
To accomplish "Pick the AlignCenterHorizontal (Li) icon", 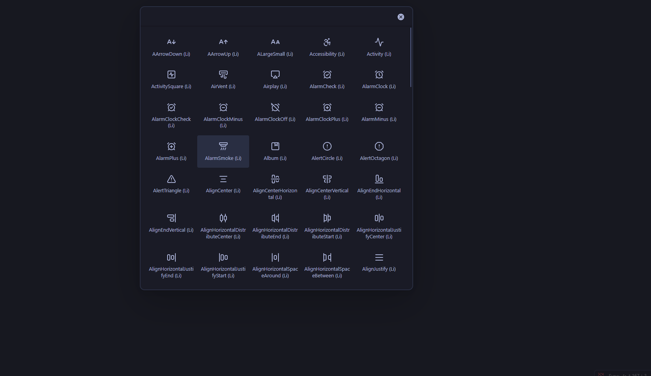I will (x=275, y=179).
